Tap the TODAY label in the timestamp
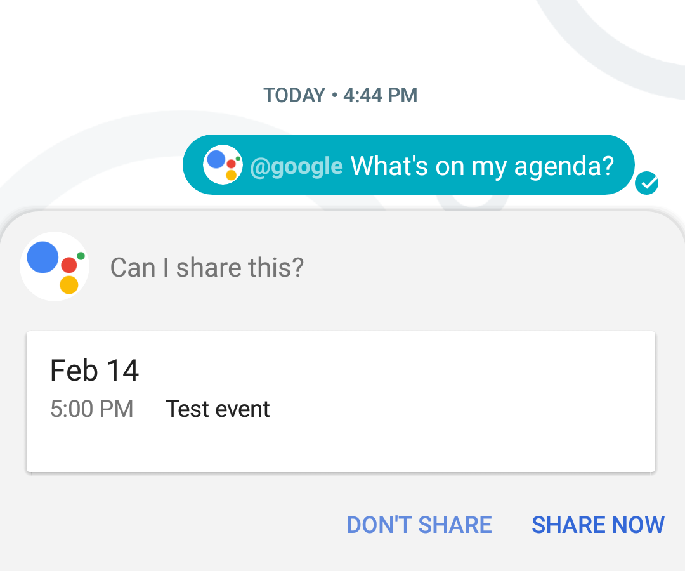This screenshot has height=571, width=685. tap(294, 95)
